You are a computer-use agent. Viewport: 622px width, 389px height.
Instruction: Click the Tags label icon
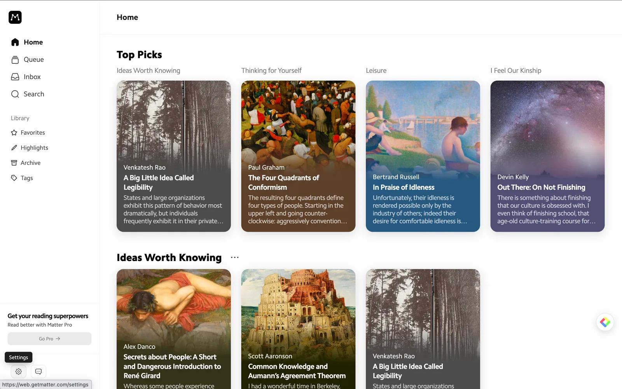coord(14,178)
